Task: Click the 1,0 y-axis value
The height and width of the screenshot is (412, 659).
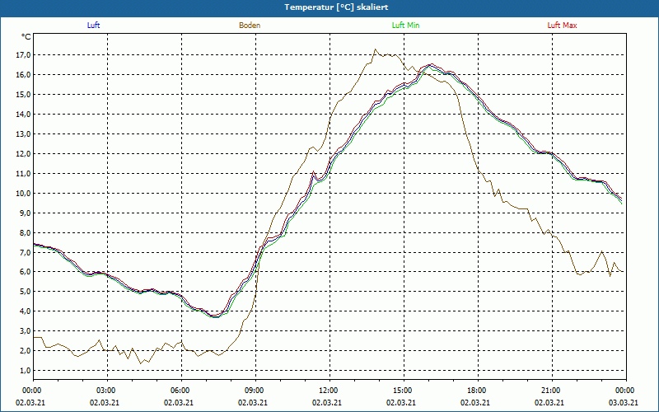Action: 26,371
